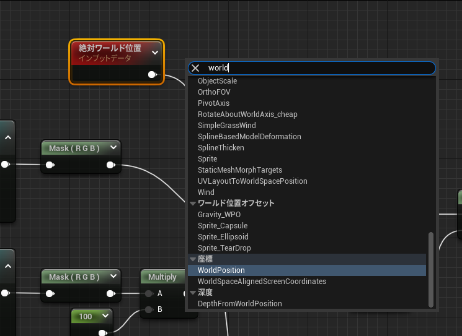Select the 絶対ワールド位置 node title
The height and width of the screenshot is (336, 462).
click(110, 48)
